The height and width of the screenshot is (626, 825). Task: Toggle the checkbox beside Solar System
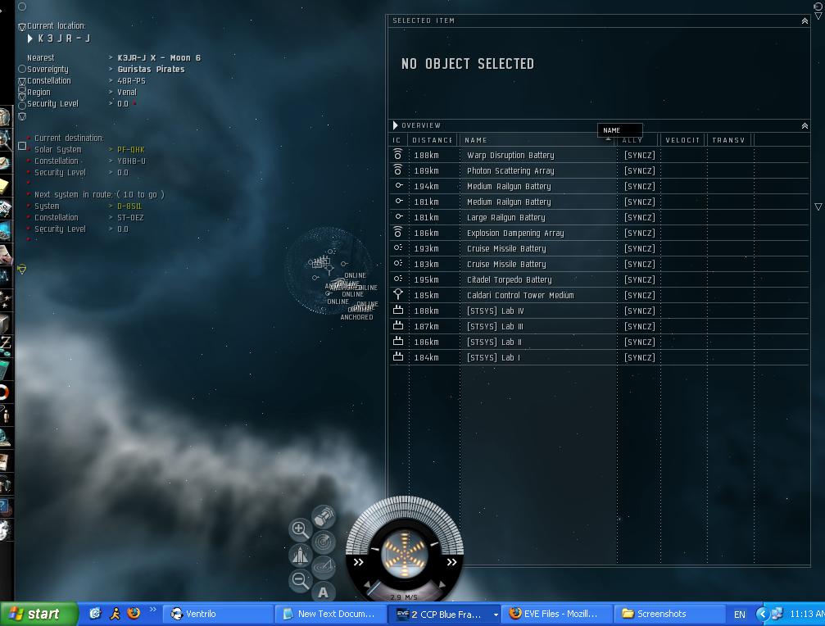22,146
